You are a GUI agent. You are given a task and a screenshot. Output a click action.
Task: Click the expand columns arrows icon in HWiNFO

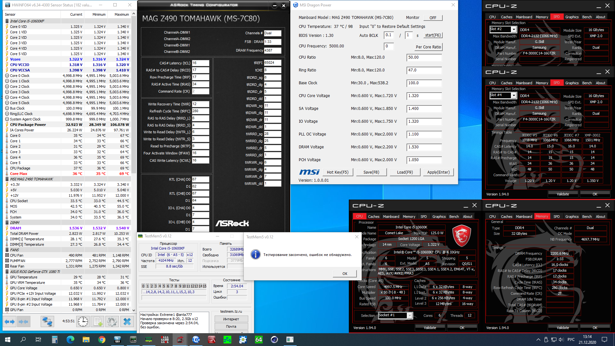pyautogui.click(x=10, y=321)
